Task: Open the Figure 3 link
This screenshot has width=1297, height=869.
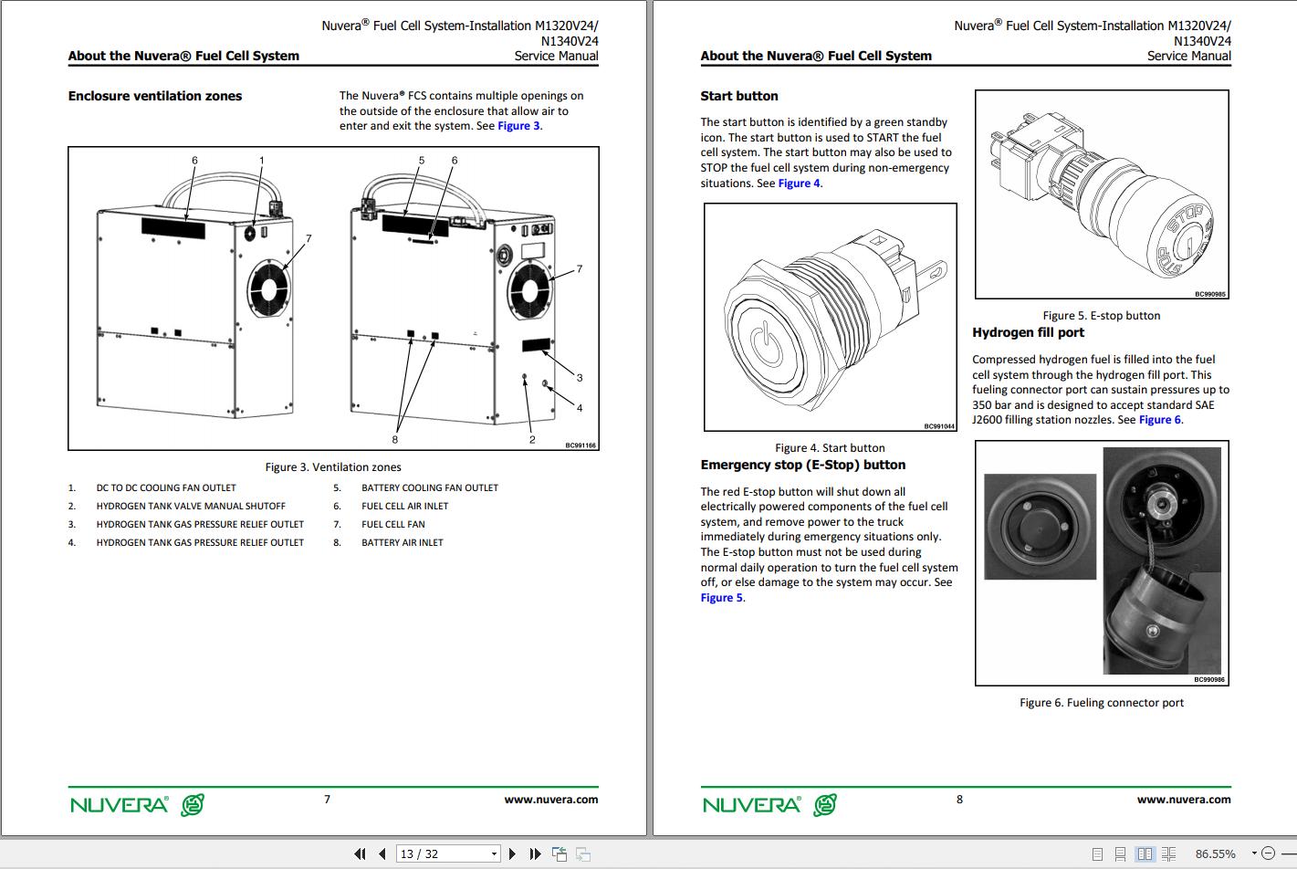Action: click(x=518, y=126)
